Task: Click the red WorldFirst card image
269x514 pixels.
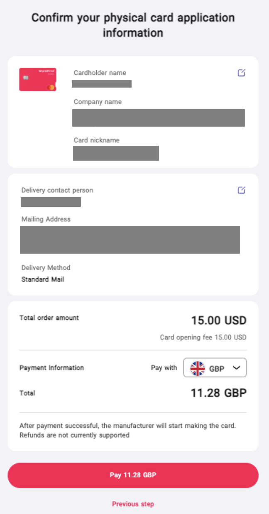Action: tap(38, 79)
